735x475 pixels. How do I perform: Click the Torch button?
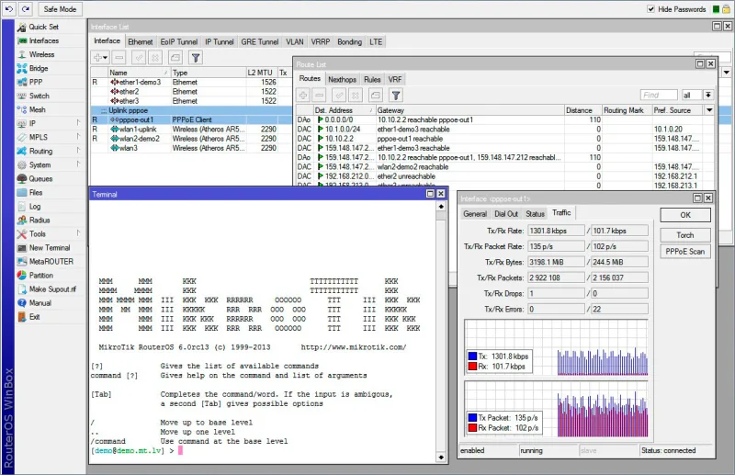tap(685, 235)
